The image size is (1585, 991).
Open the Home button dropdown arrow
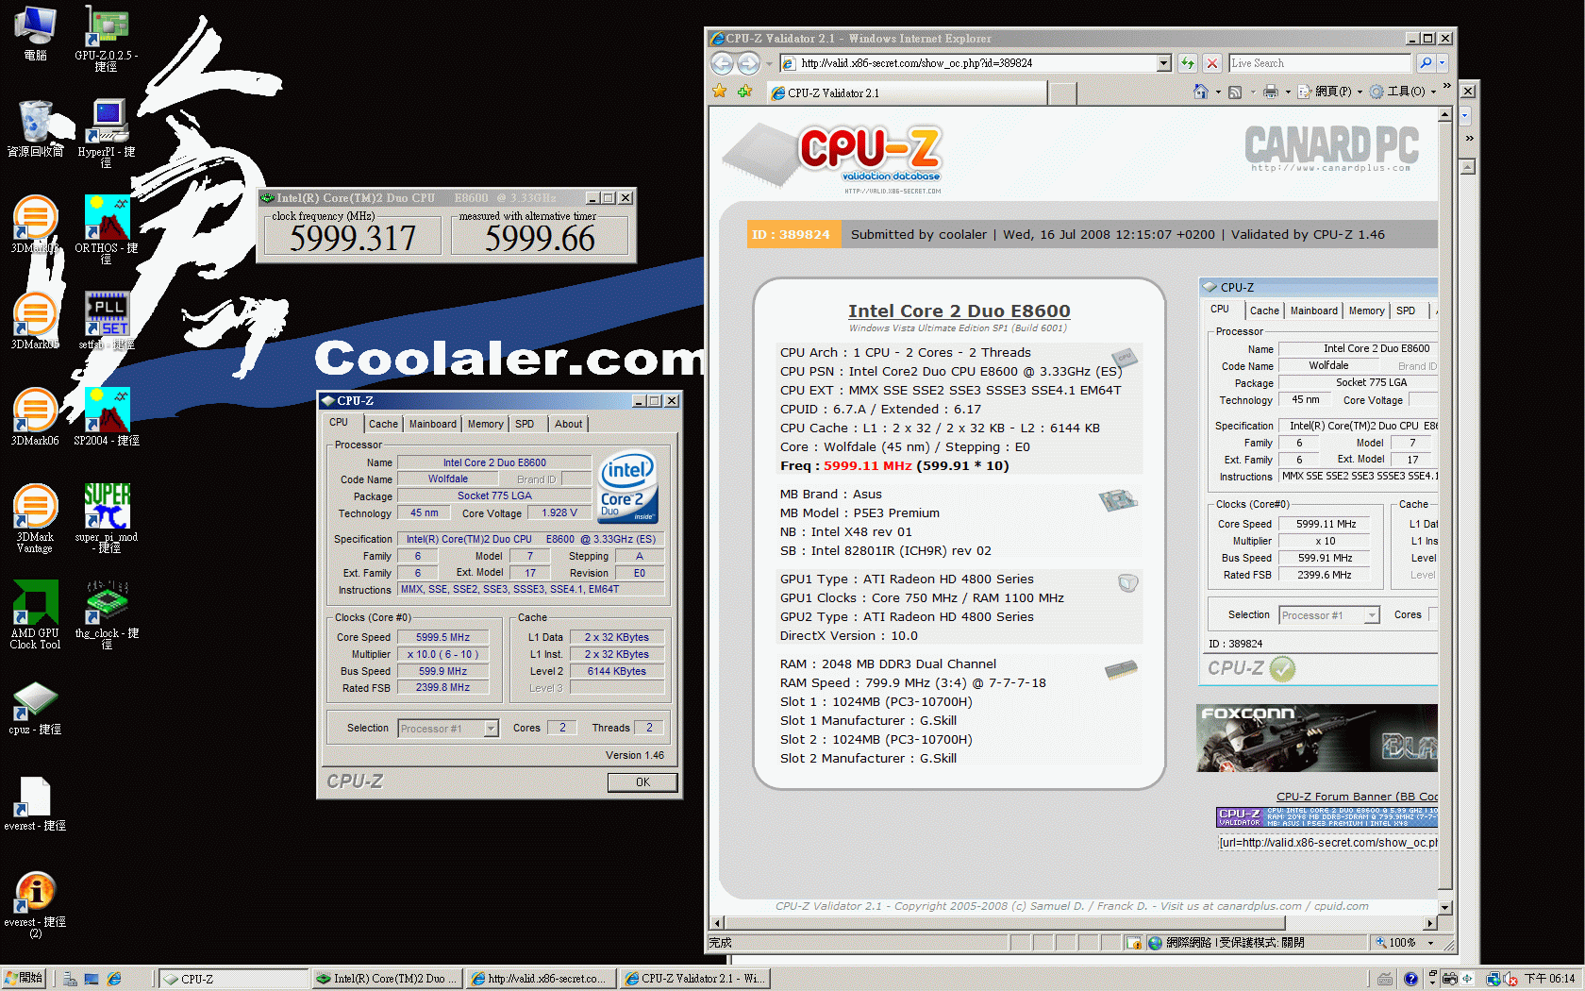point(1218,92)
